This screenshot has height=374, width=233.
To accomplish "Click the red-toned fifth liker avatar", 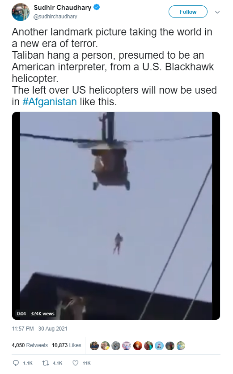I will point(137,346).
